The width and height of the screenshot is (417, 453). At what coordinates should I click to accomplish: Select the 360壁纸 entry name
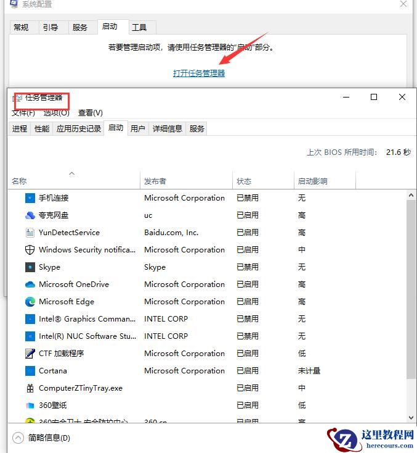(53, 405)
